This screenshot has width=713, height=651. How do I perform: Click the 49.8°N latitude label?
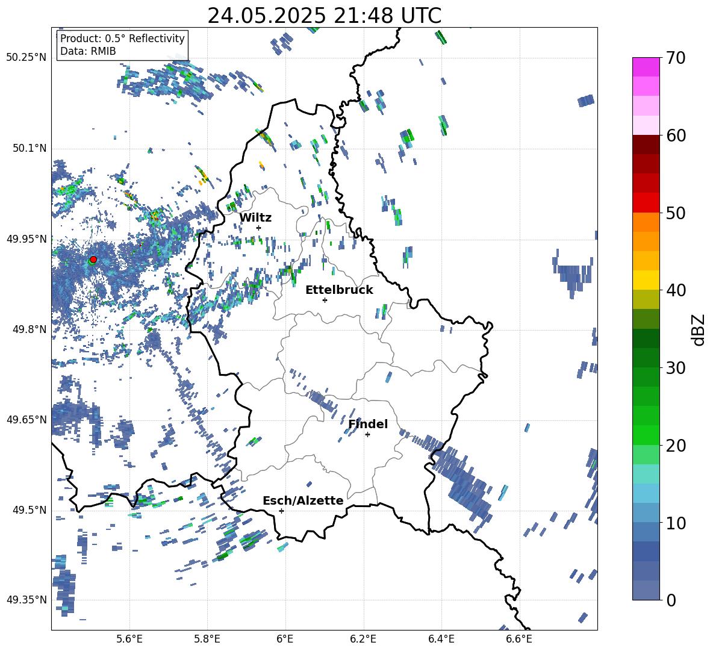pyautogui.click(x=29, y=329)
